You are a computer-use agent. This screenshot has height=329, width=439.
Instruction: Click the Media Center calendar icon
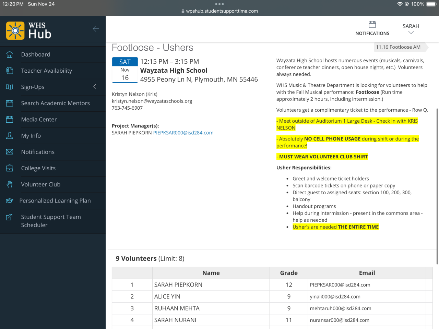tap(10, 119)
